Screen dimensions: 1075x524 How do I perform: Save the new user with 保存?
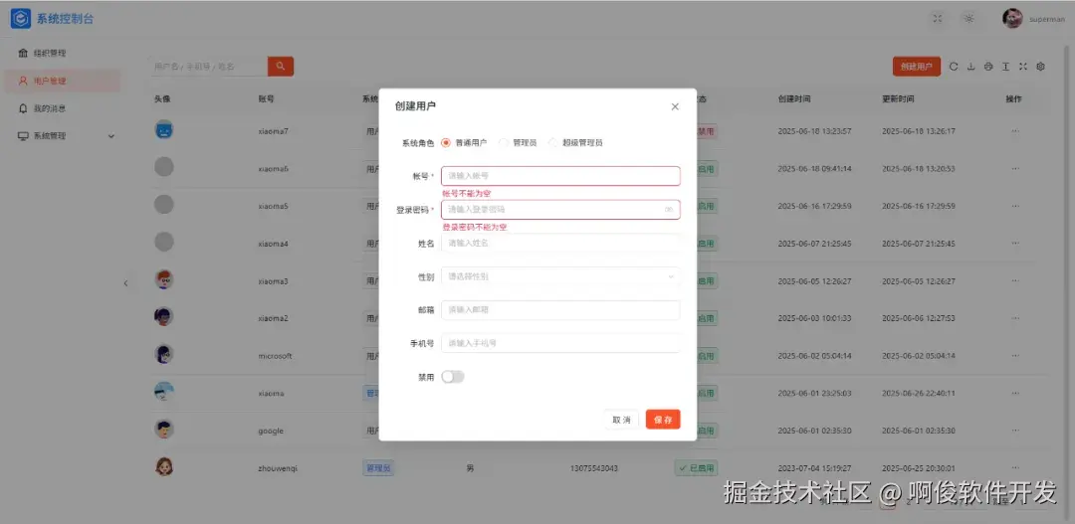[663, 420]
